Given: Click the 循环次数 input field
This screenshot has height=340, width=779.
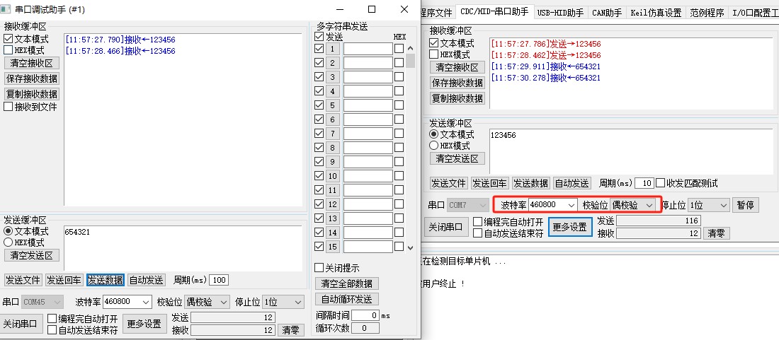Looking at the screenshot, I should pyautogui.click(x=365, y=327).
